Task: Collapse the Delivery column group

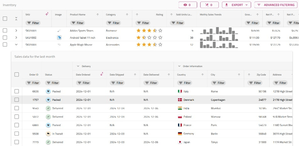Action: (78, 66)
